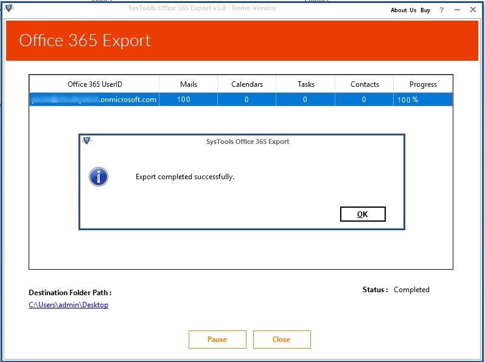
Task: Click the orange Close button
Action: (x=281, y=340)
